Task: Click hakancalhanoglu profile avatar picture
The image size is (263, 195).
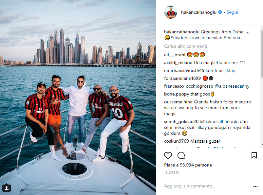Action: point(171,12)
